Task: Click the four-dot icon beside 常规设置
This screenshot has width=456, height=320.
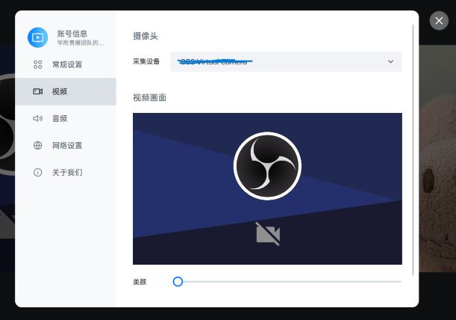Action: [x=37, y=65]
